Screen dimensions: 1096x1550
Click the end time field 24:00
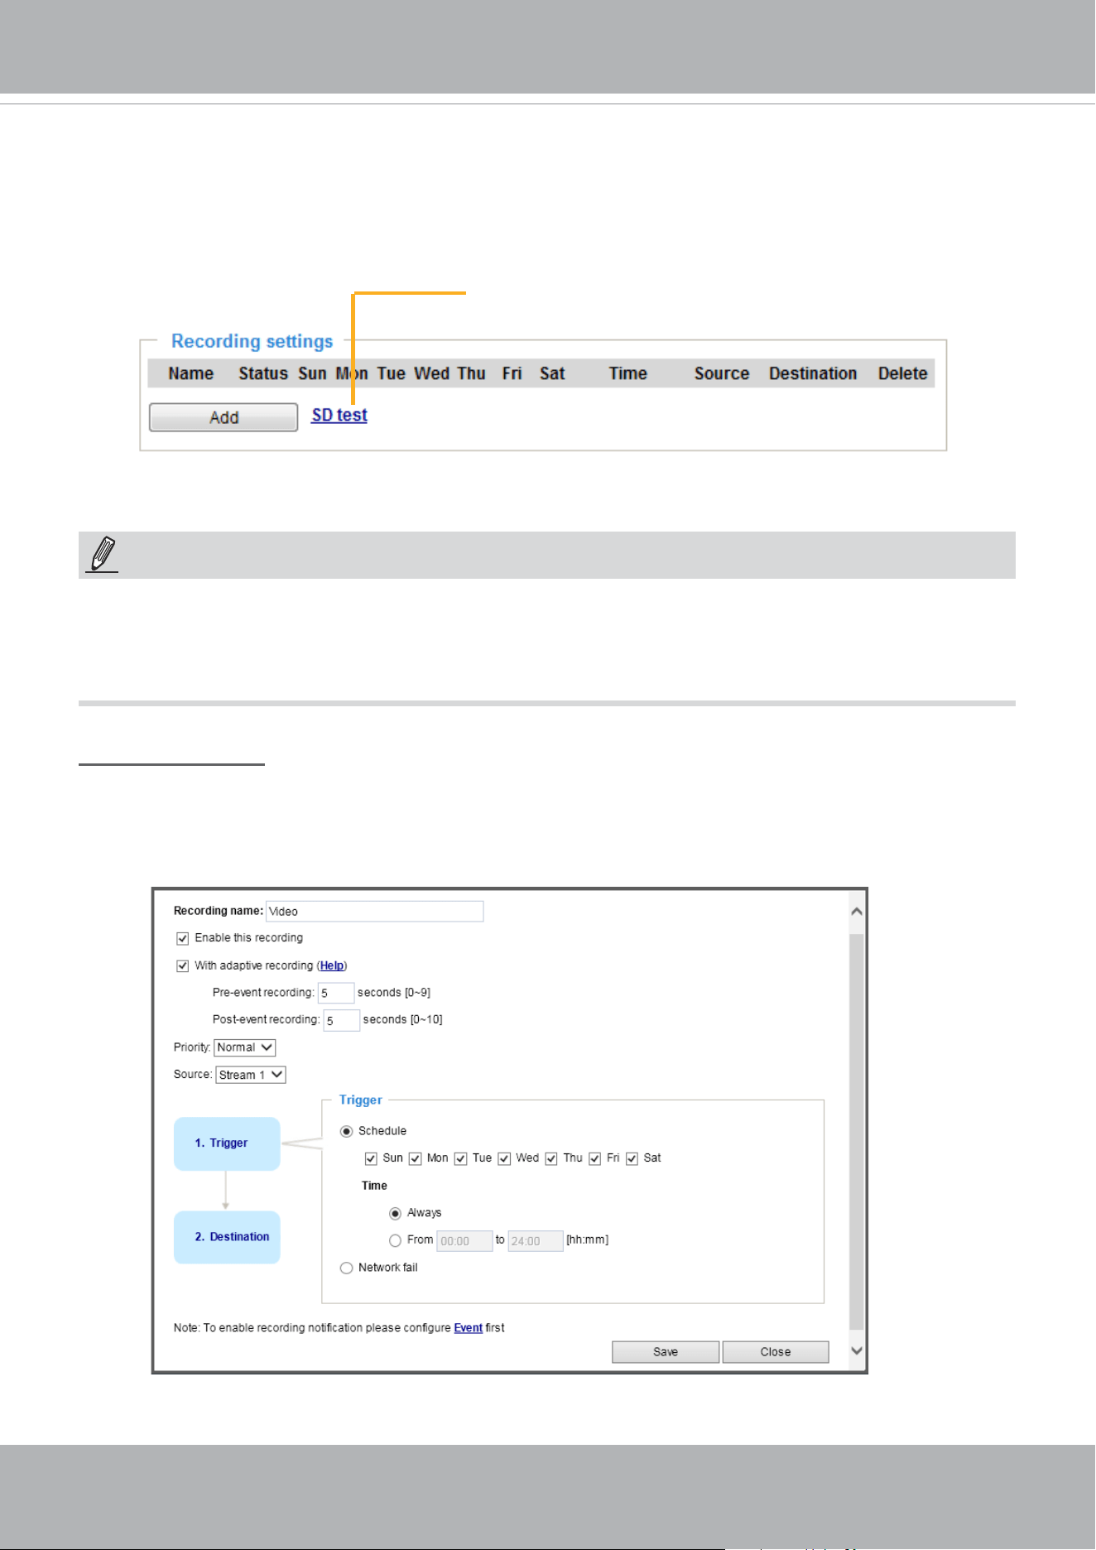click(536, 1241)
